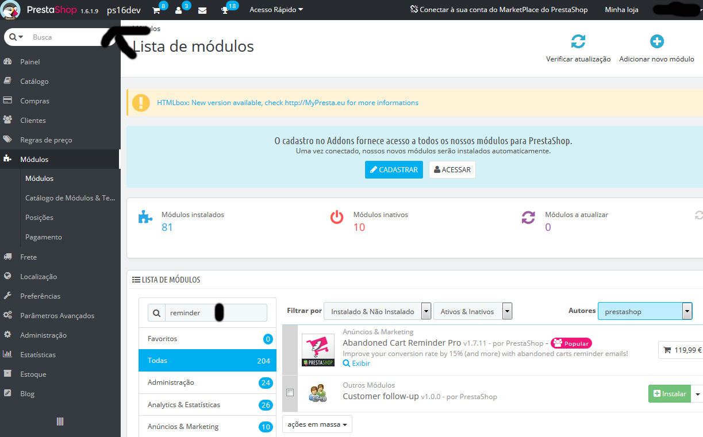The height and width of the screenshot is (437, 703).
Task: Click the PrestaShop logo
Action: click(x=52, y=10)
